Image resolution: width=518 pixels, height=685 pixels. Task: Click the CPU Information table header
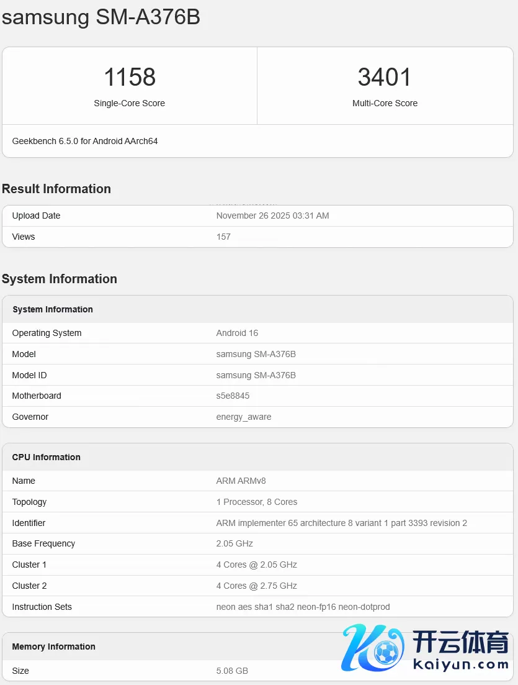pos(47,457)
